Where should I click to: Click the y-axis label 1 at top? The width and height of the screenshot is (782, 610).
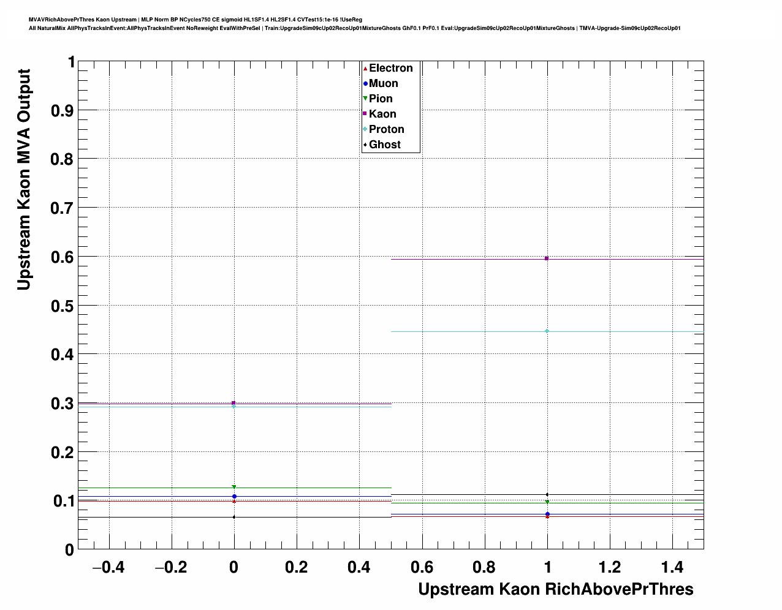point(71,62)
